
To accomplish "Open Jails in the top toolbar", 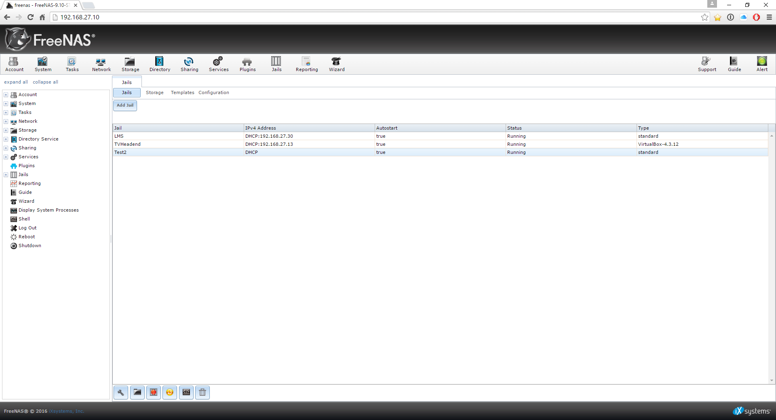I will [276, 64].
